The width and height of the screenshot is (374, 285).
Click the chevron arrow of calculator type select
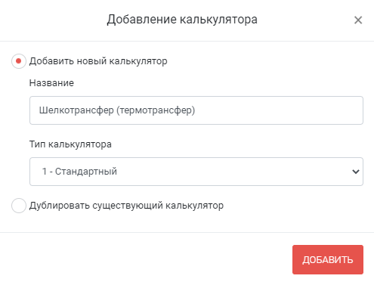(x=355, y=172)
